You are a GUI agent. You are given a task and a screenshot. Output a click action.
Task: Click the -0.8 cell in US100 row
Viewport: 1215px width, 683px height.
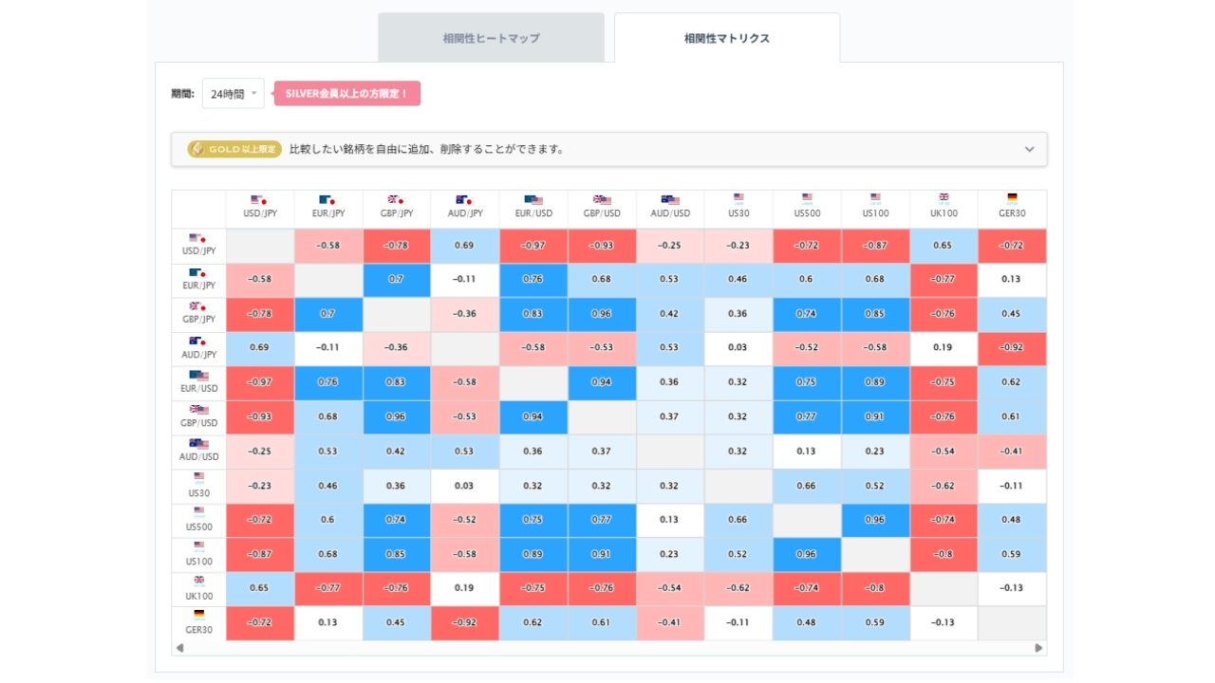944,554
